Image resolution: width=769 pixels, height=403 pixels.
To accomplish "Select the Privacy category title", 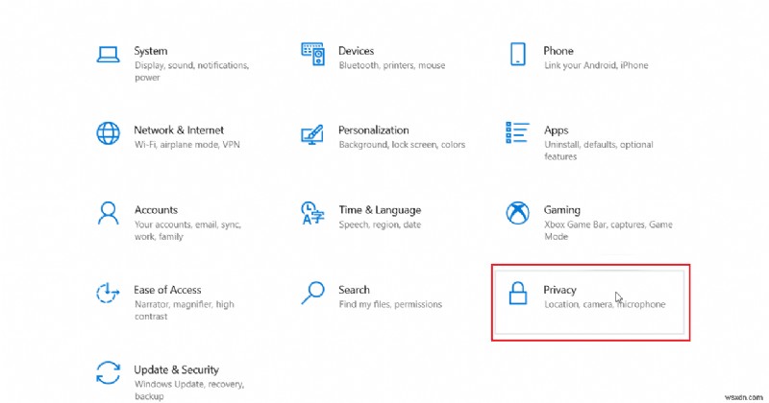I will click(x=559, y=290).
